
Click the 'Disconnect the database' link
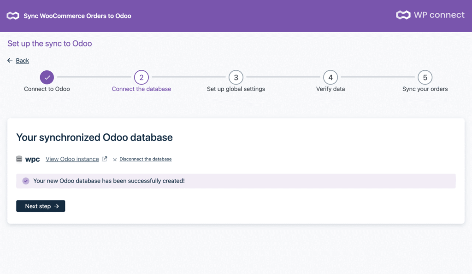coord(146,159)
